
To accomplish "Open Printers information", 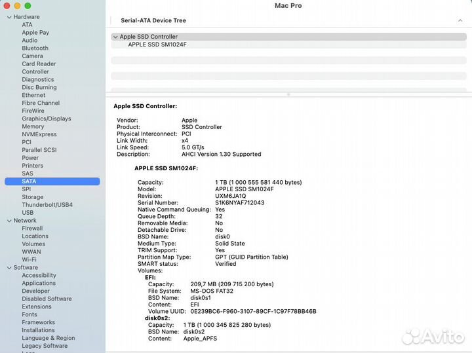I will point(33,166).
